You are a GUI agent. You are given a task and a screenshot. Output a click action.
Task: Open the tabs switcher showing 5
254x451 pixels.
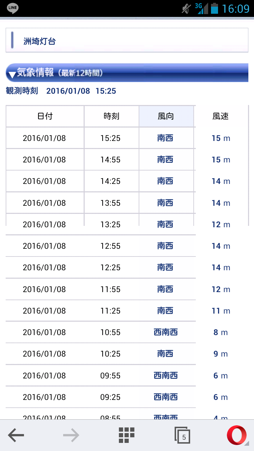point(182,435)
